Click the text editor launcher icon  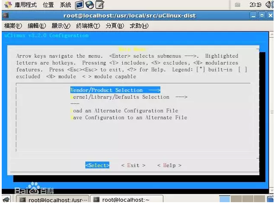click(99, 5)
